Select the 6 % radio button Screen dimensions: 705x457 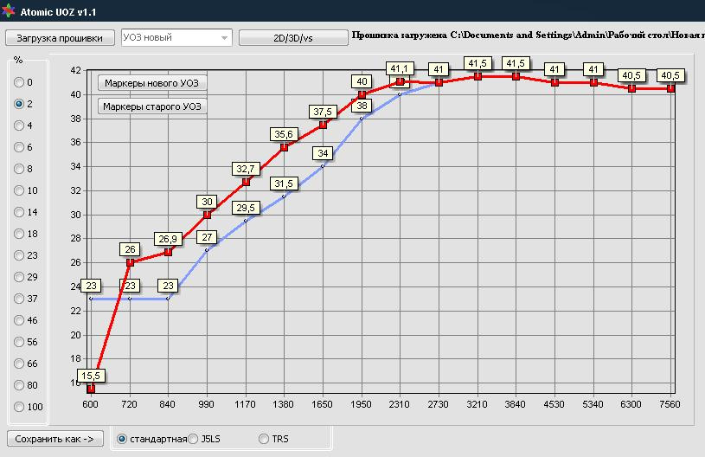coord(19,147)
